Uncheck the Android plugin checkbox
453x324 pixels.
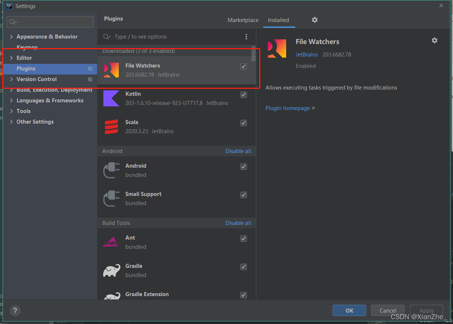[x=243, y=167]
